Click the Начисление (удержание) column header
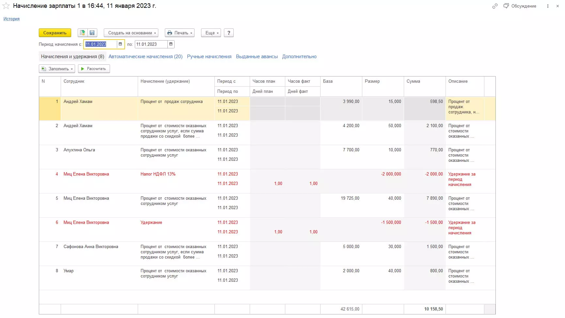Viewport: 565px width, 318px height. (176, 86)
